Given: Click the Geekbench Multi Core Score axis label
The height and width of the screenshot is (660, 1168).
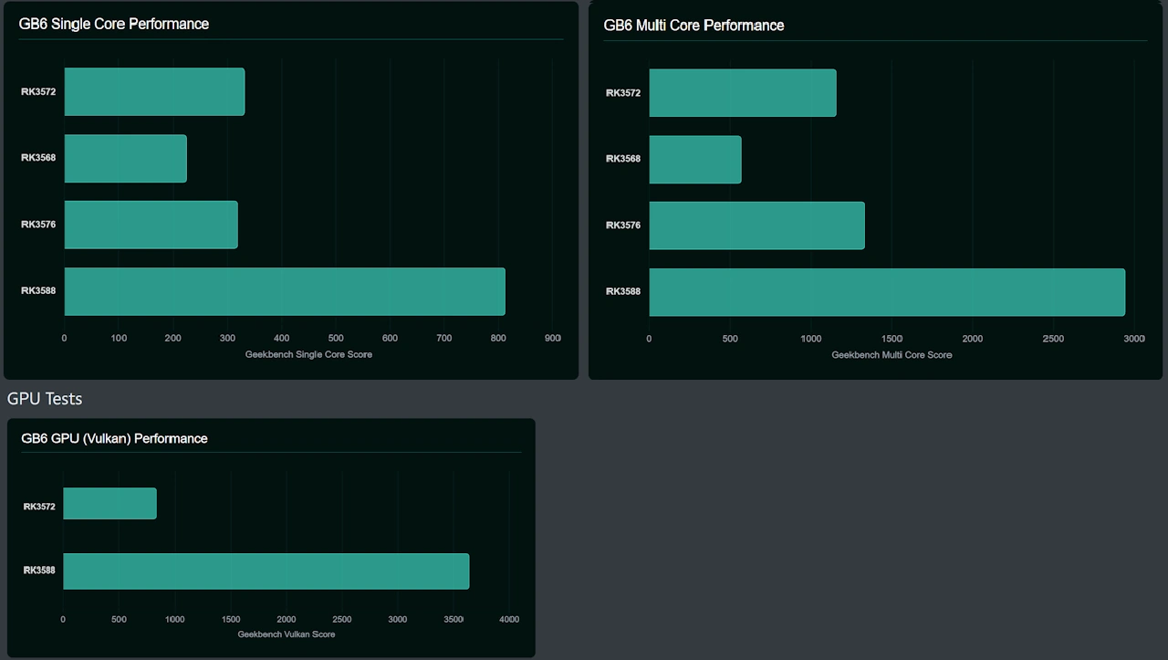Looking at the screenshot, I should click(x=892, y=355).
